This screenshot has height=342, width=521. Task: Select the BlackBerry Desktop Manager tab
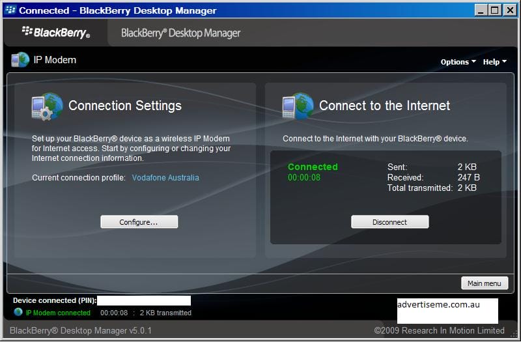pos(180,33)
